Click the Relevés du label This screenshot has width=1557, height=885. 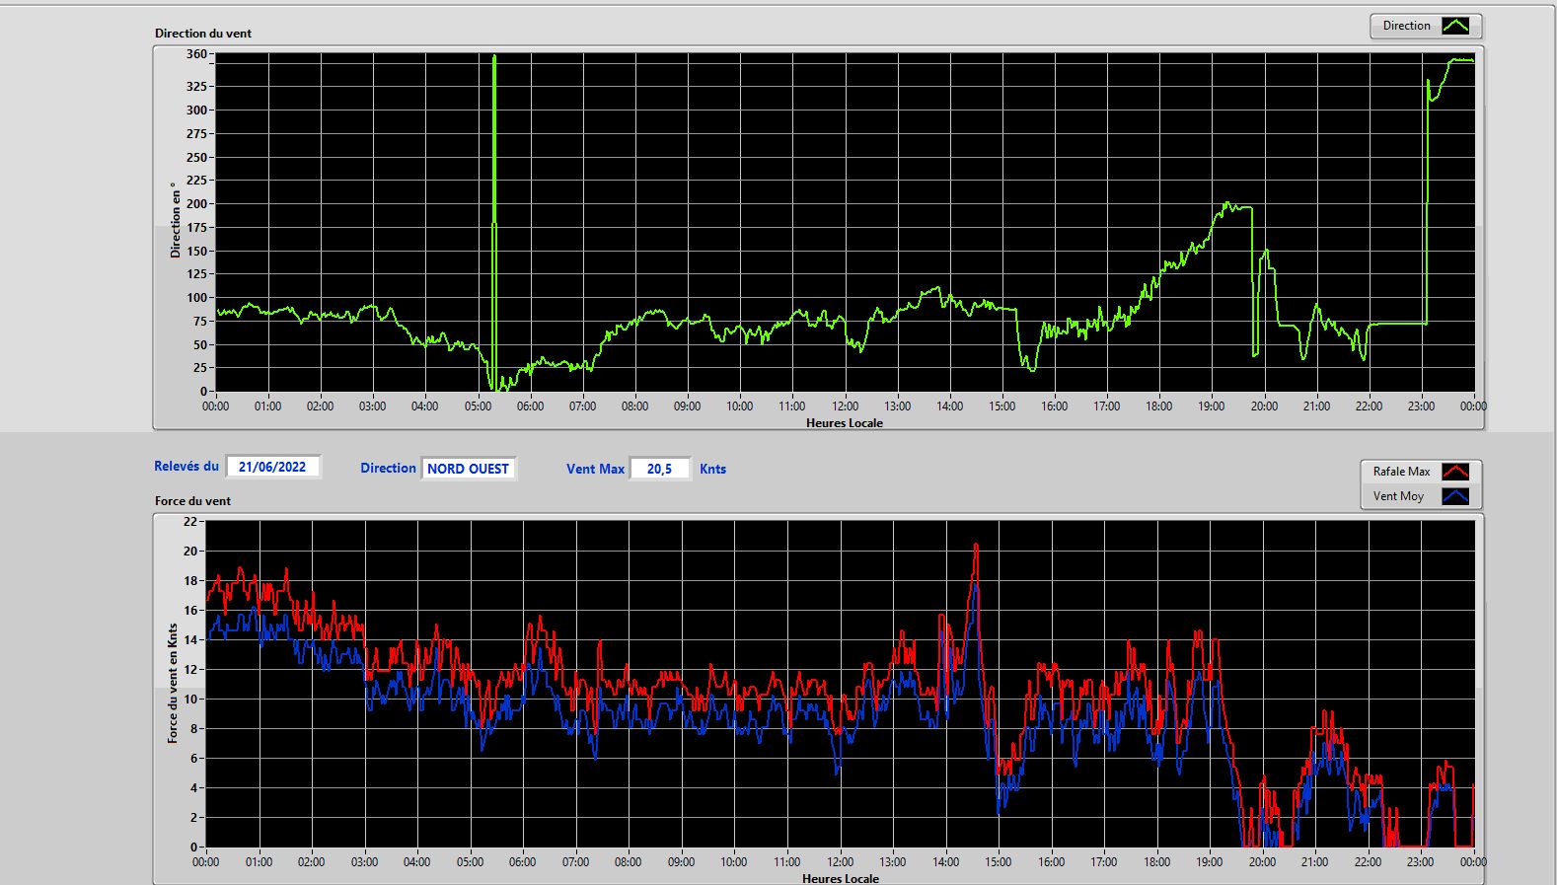click(x=186, y=466)
